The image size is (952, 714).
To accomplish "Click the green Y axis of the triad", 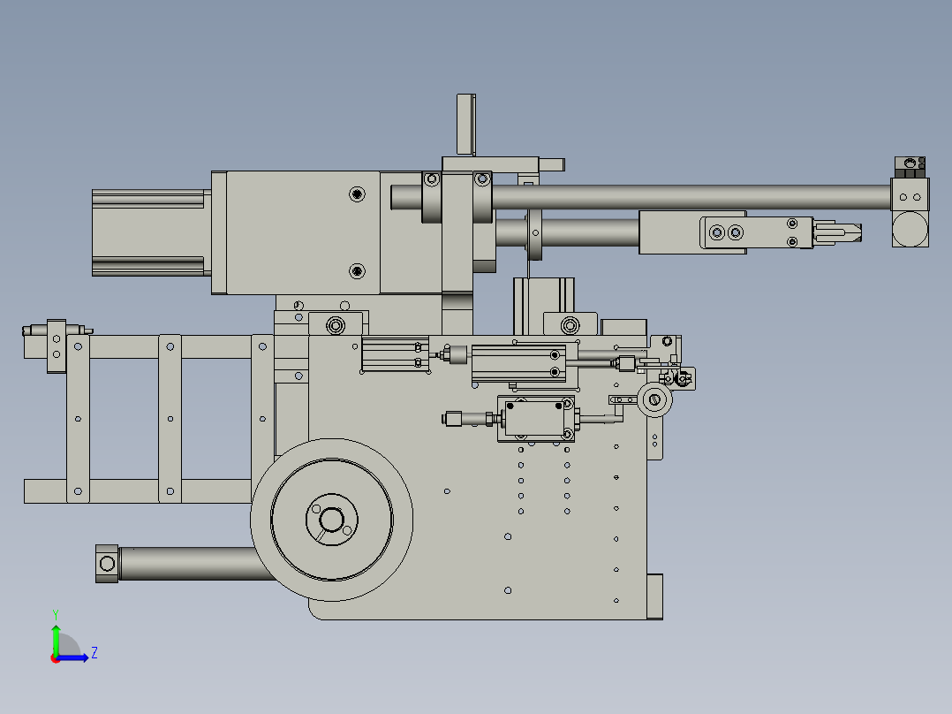I will click(x=56, y=640).
